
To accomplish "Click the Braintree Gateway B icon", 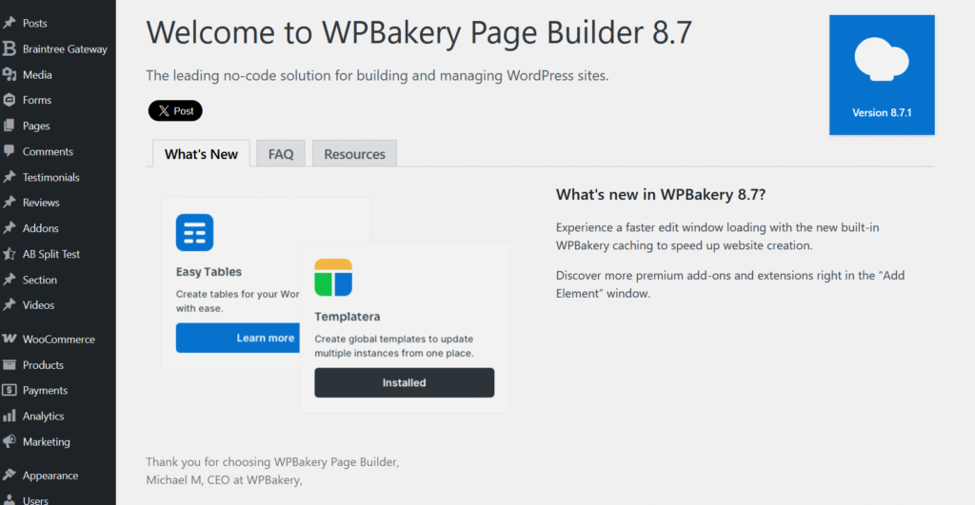I will coord(10,49).
